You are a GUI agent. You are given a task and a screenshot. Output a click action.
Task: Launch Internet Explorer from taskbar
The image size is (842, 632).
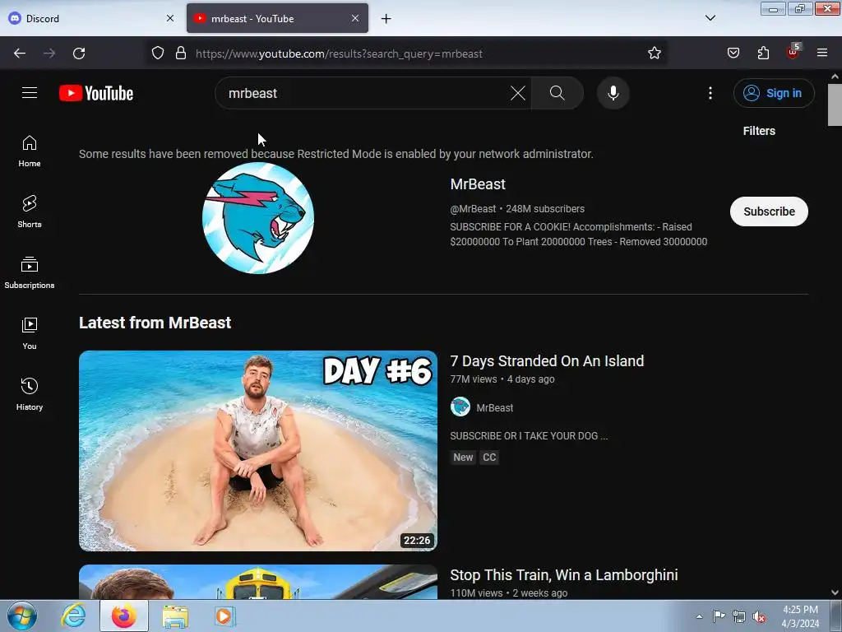[73, 616]
